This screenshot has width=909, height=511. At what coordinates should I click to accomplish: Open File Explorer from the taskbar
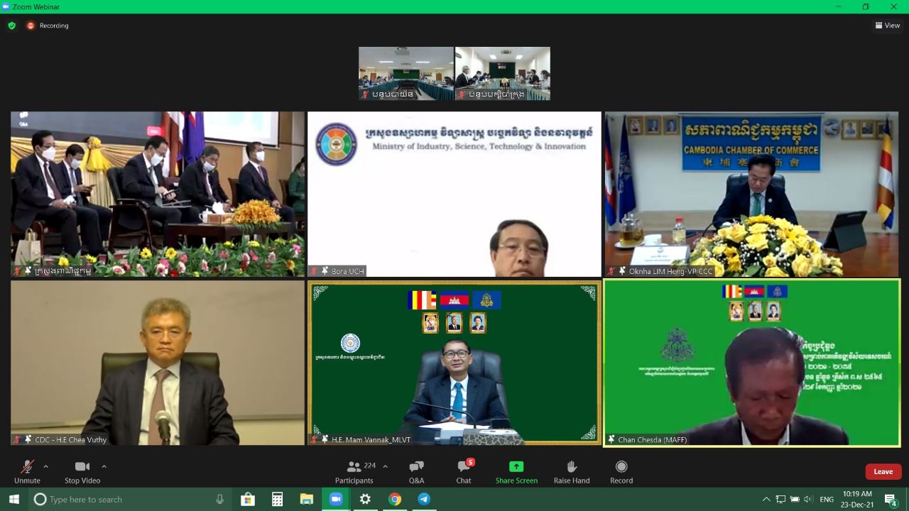pyautogui.click(x=306, y=500)
